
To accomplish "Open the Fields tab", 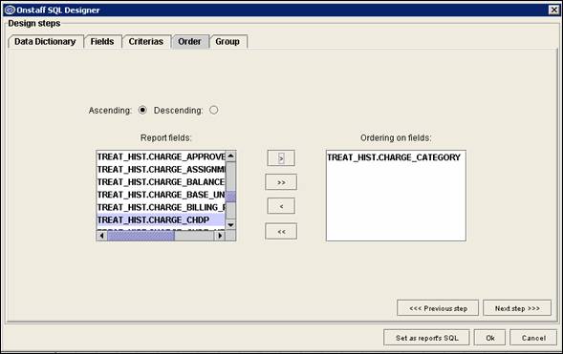I will click(x=102, y=42).
